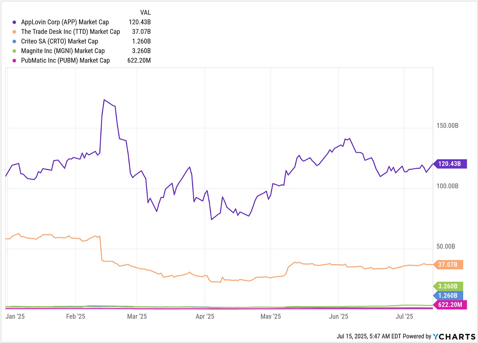The width and height of the screenshot is (478, 343).
Task: Select 'PubMatic Inc (PUBM) Market Cap' label
Action: point(65,60)
